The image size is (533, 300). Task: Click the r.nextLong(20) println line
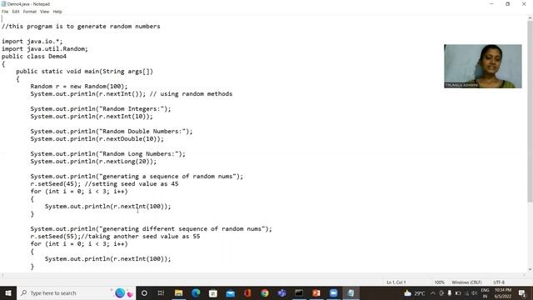pyautogui.click(x=93, y=161)
